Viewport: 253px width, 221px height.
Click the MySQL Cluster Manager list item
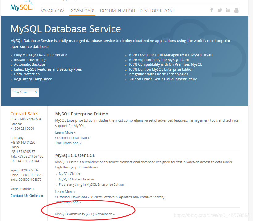click(x=77, y=179)
